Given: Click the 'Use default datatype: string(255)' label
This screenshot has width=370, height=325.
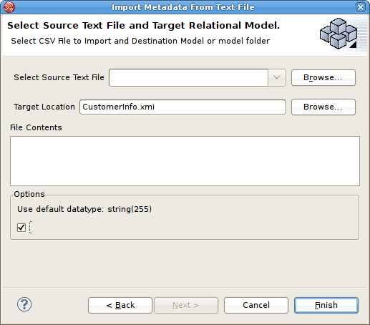Looking at the screenshot, I should (84, 209).
